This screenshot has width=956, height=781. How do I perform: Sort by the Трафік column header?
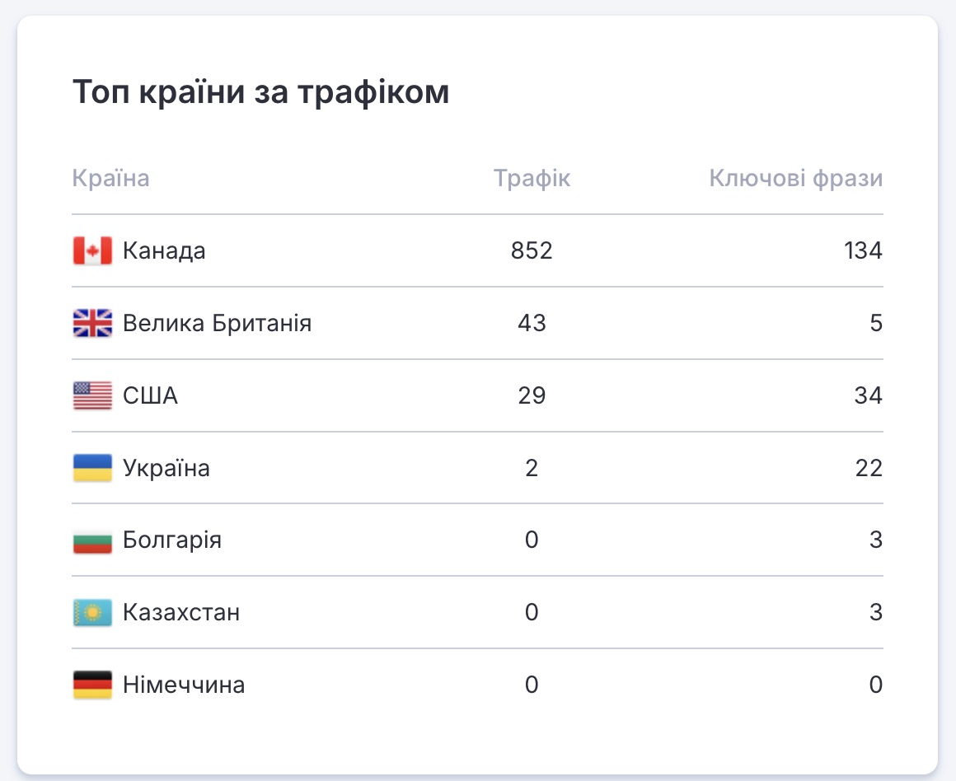[x=532, y=178]
